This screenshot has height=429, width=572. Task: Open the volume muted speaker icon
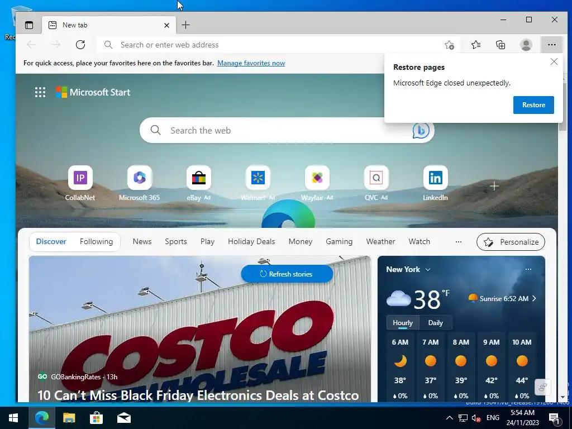coord(476,418)
